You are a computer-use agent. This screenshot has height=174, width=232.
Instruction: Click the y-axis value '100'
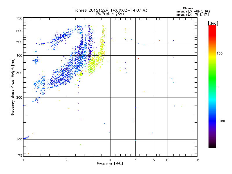click(19, 139)
